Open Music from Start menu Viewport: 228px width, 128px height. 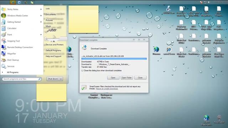point(48,26)
